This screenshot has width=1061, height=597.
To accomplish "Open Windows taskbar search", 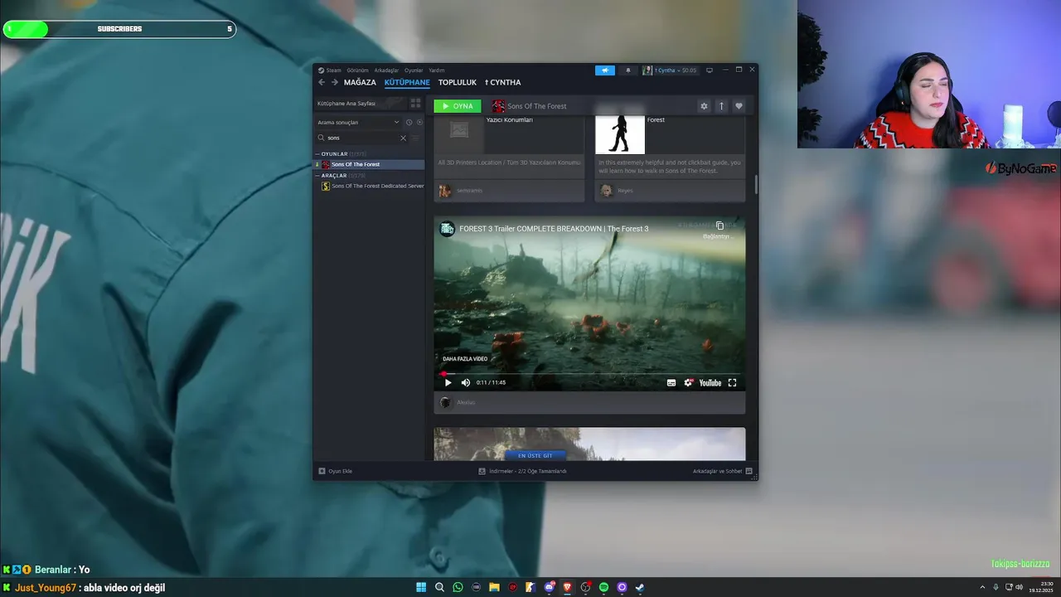I will [x=439, y=587].
